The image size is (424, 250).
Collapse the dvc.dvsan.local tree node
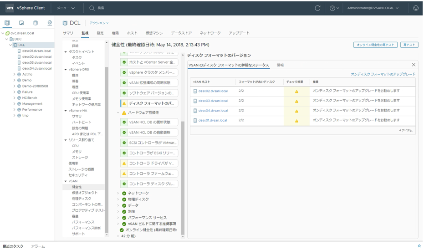3,33
